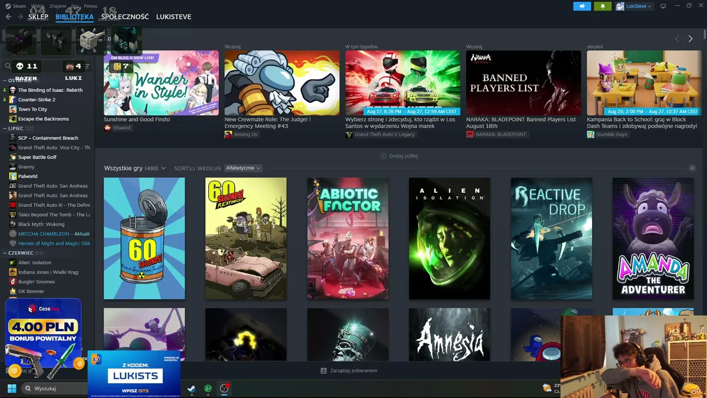The width and height of the screenshot is (707, 398).
Task: Click the Elsword game icon under news
Action: coord(108,128)
